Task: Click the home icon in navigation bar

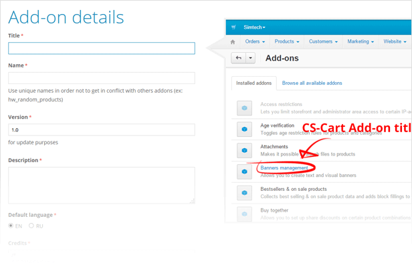Action: 233,42
